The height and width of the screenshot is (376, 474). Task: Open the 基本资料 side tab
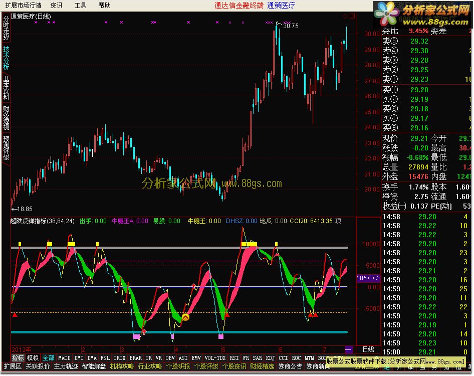(x=6, y=88)
